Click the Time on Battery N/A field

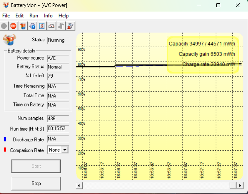click(58, 105)
